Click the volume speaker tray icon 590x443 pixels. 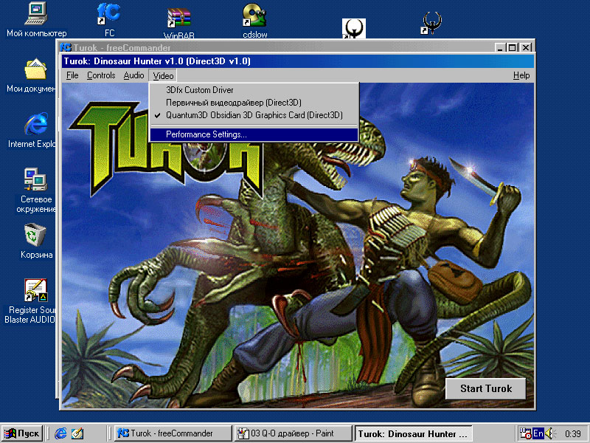tap(550, 433)
